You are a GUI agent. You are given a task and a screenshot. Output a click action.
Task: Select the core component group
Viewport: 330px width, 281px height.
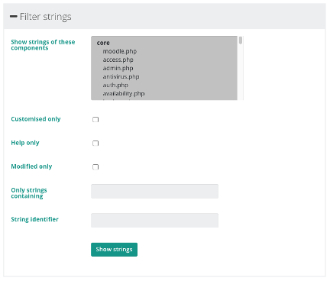click(103, 43)
